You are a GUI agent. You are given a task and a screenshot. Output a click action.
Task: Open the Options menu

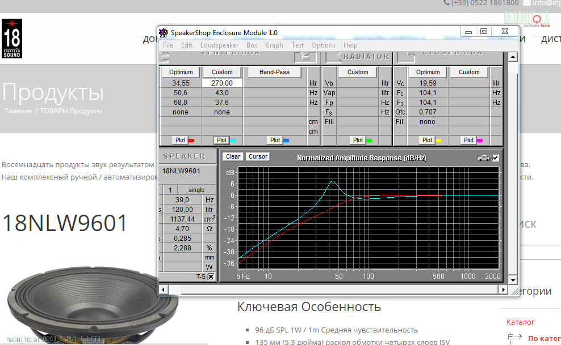point(324,45)
